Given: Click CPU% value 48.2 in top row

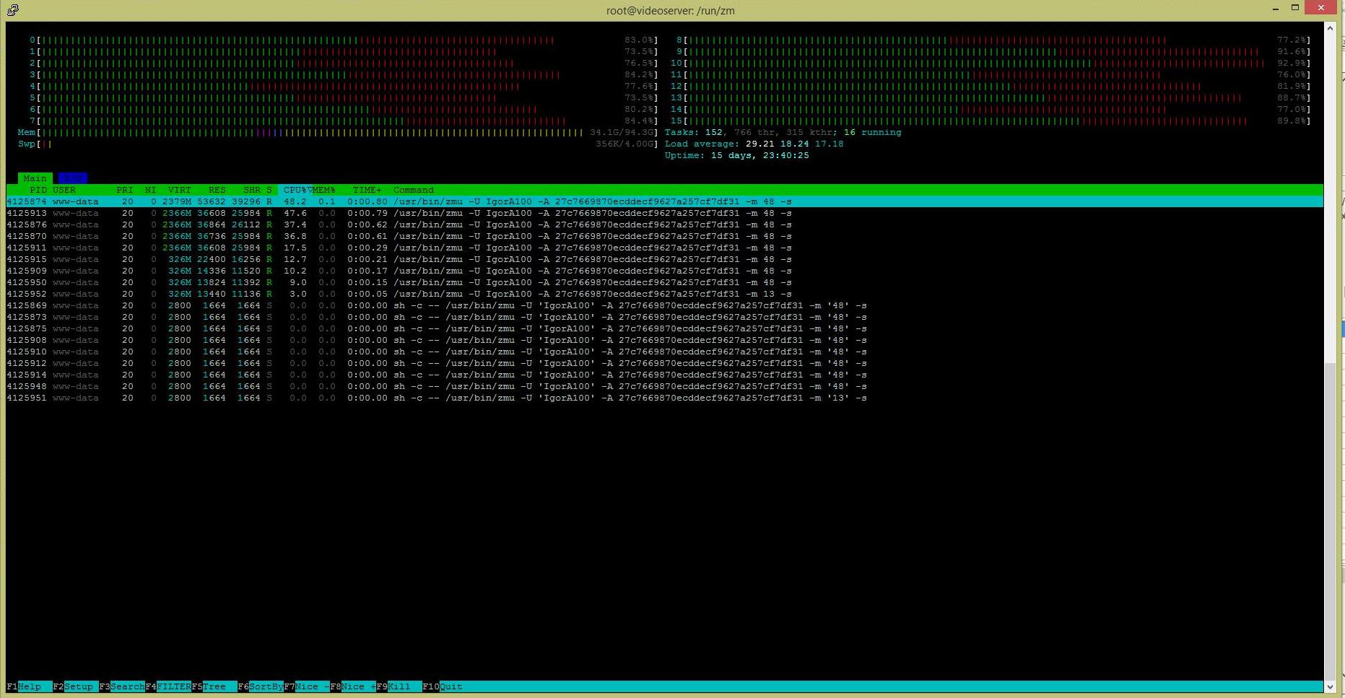Looking at the screenshot, I should [x=295, y=201].
